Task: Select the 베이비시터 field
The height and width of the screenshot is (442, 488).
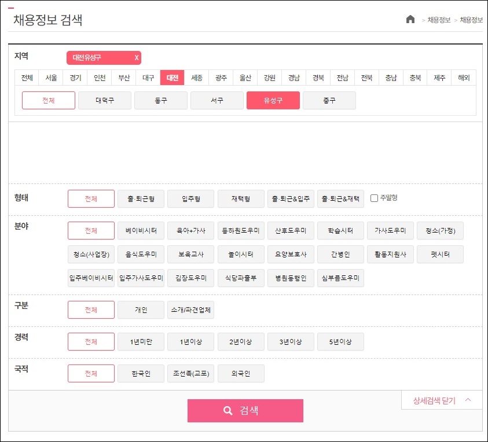Action: point(141,230)
